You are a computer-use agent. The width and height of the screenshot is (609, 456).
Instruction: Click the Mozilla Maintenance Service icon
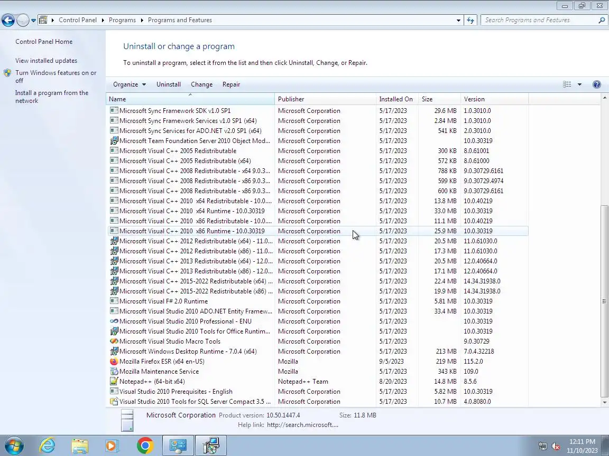(114, 372)
